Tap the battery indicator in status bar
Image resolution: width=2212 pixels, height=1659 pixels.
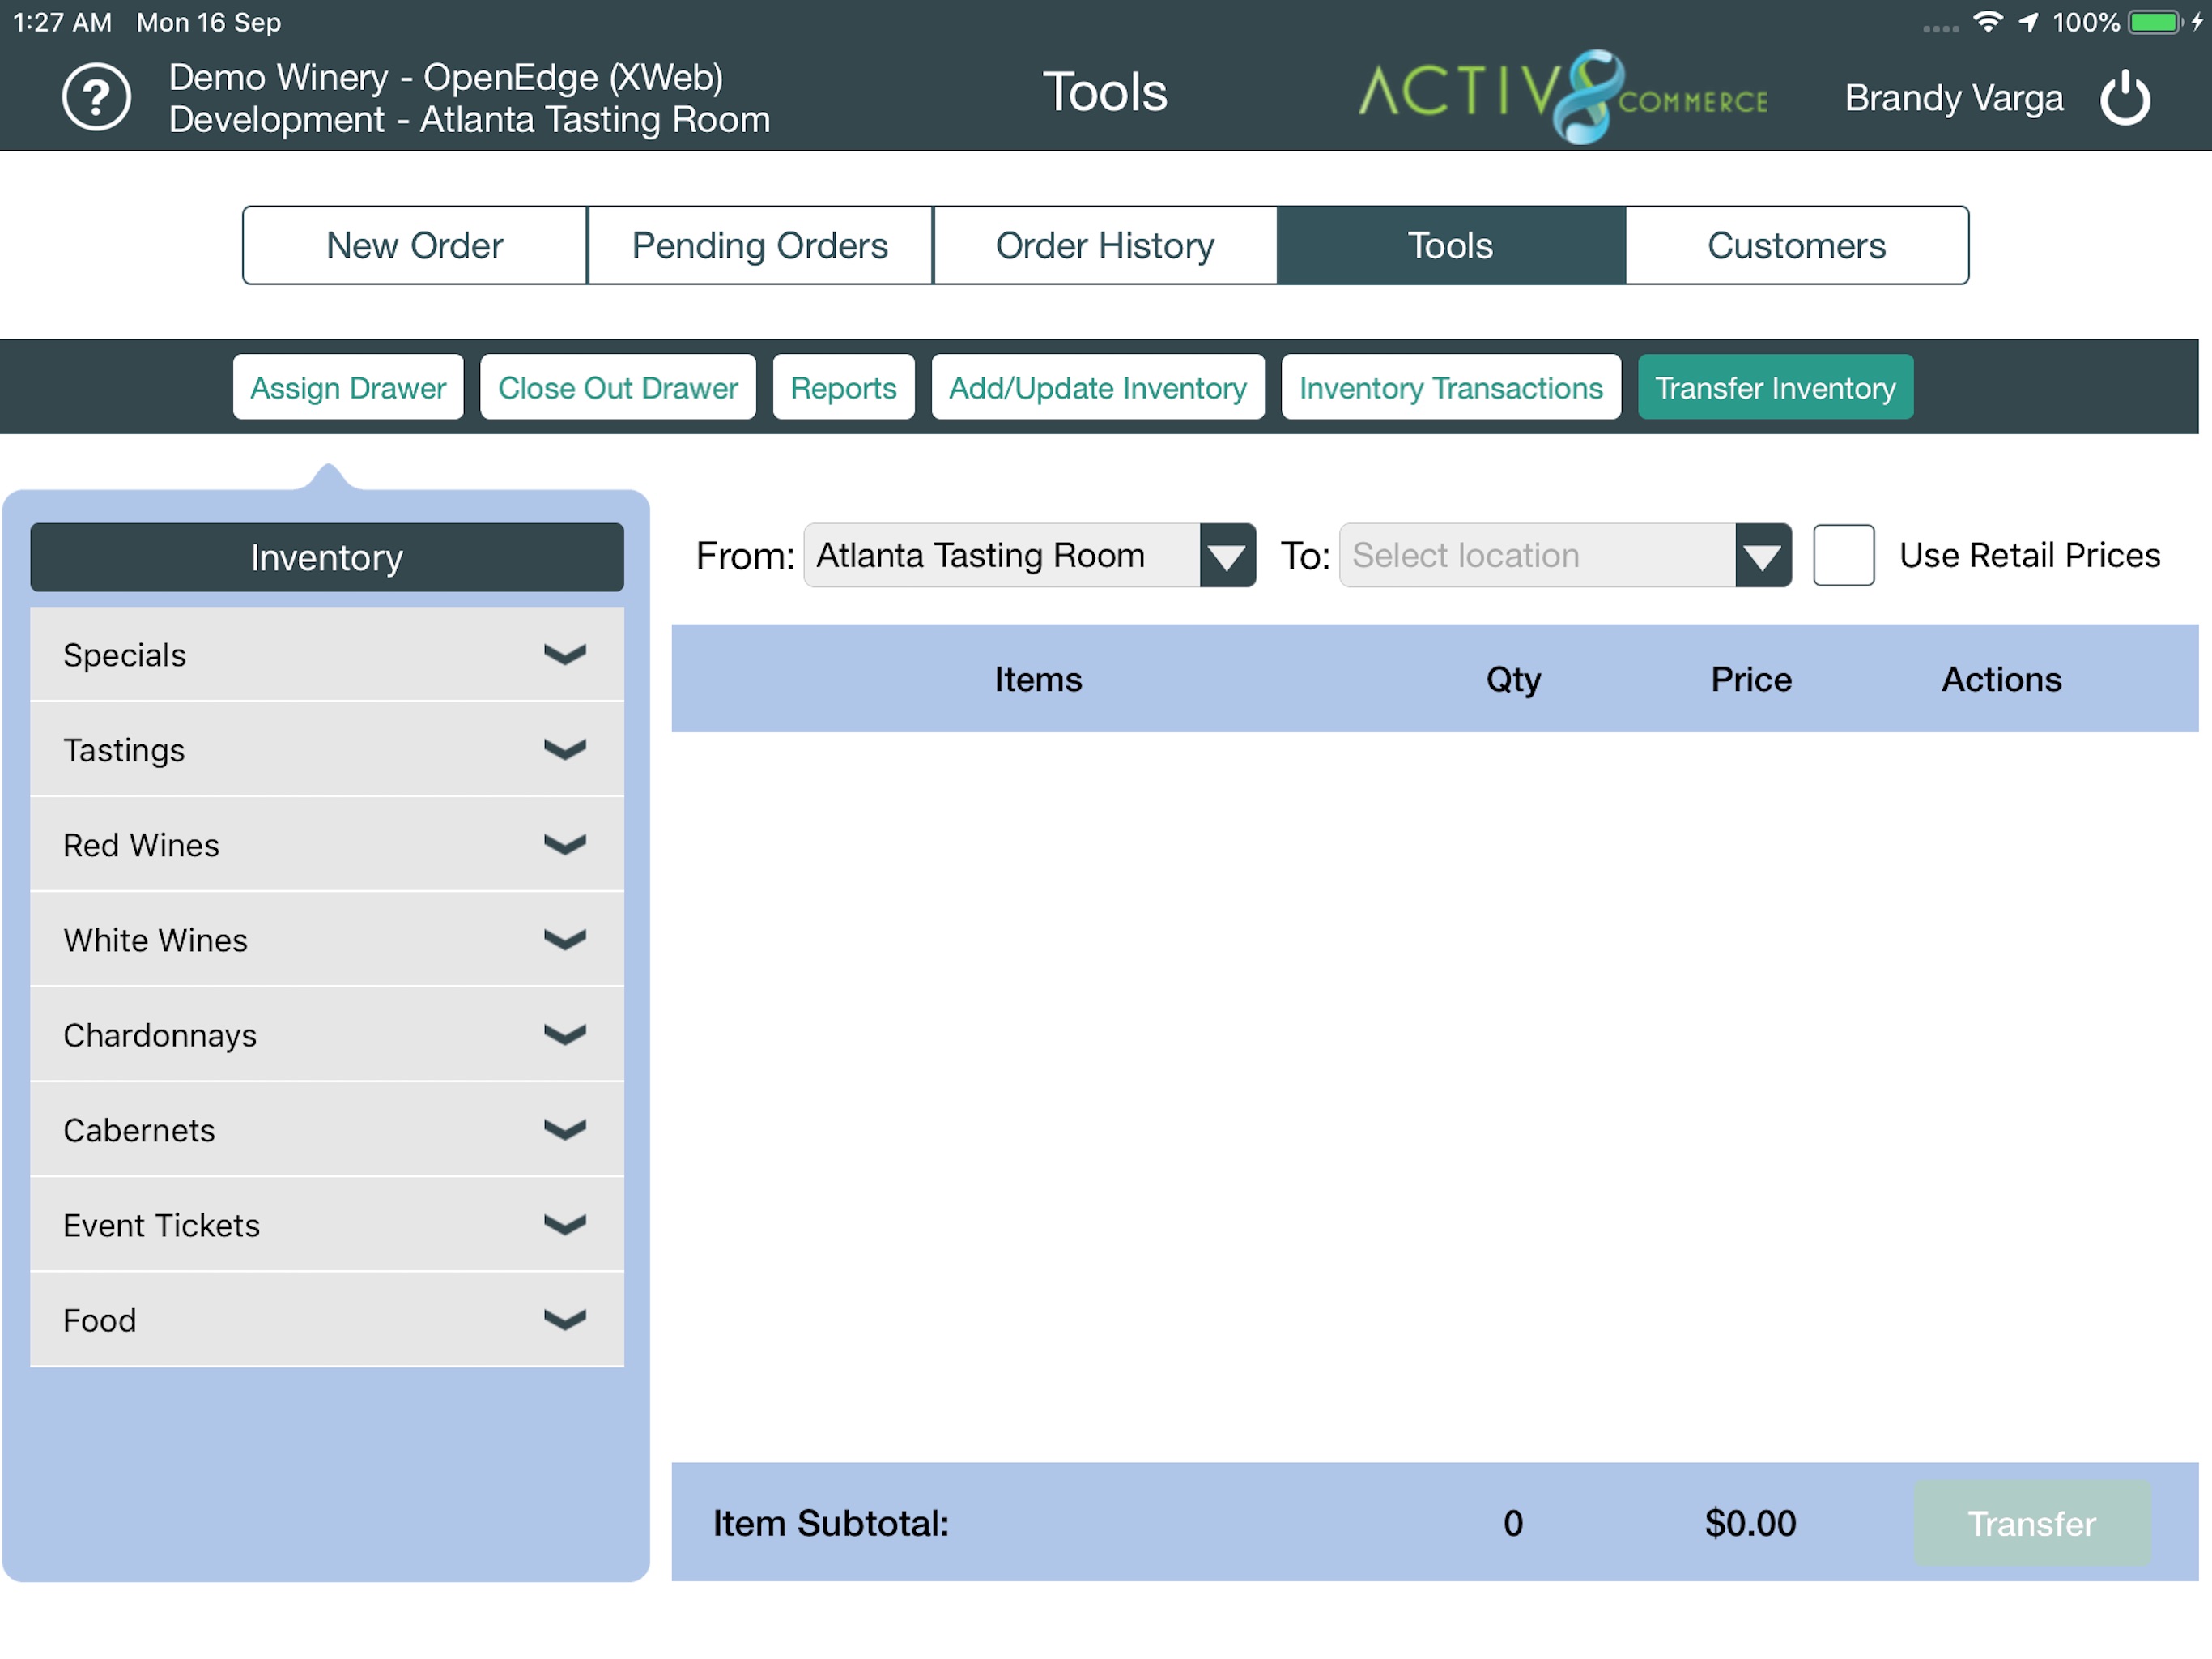pyautogui.click(x=2154, y=22)
